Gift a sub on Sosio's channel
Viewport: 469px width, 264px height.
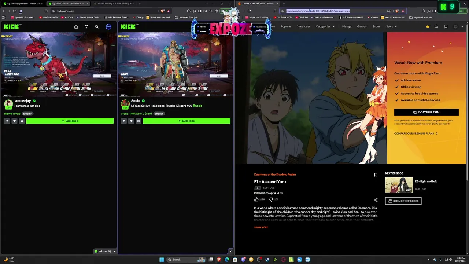[138, 121]
